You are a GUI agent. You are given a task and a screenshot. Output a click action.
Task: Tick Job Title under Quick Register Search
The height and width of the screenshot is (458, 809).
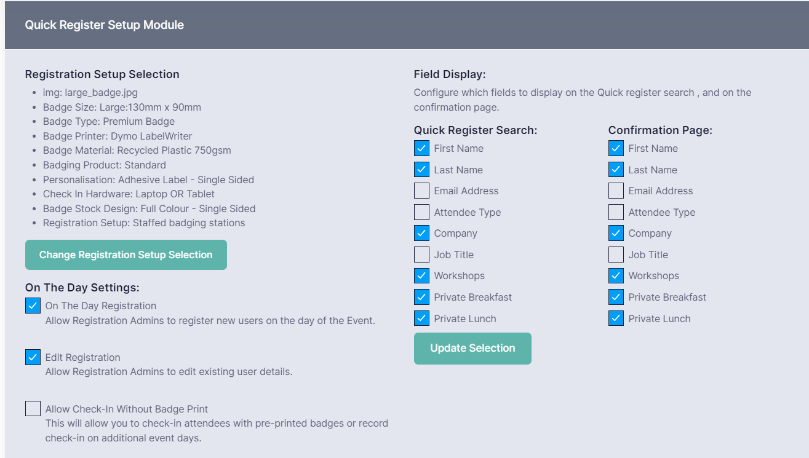pyautogui.click(x=421, y=255)
